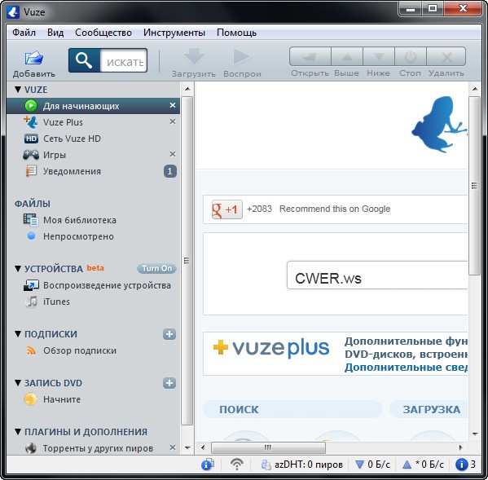Image resolution: width=488 pixels, height=480 pixels.
Task: Collapse the ПЛАГИНЫ И ДОПОЛНЕНИЯ section triangle
Action: pyautogui.click(x=18, y=432)
